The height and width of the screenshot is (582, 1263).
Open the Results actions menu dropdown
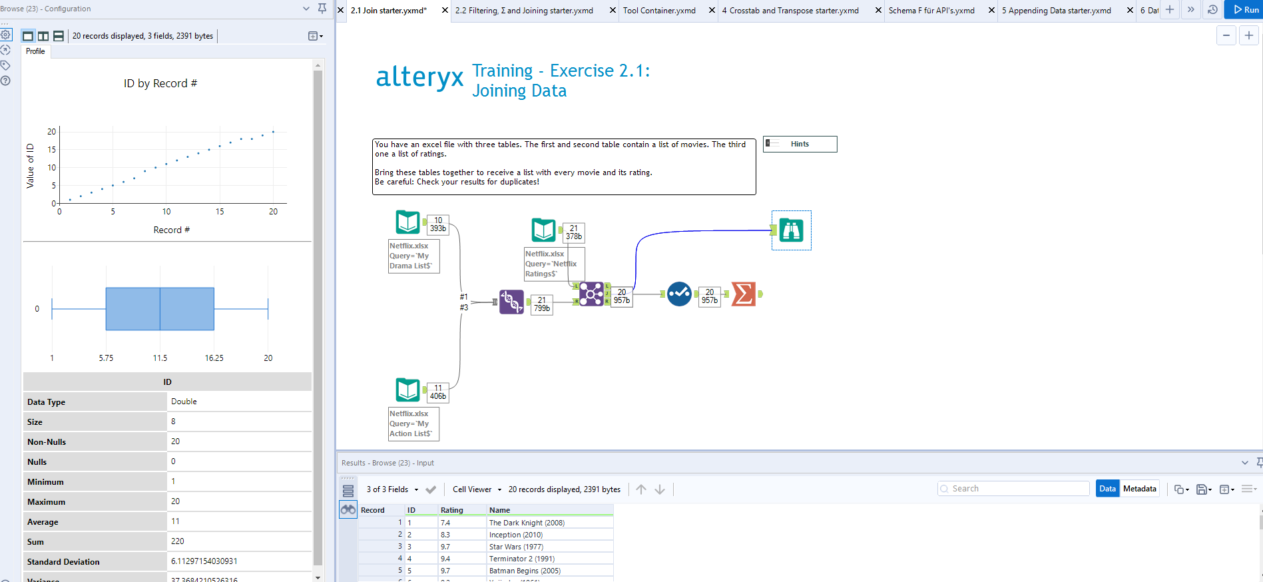coord(1249,489)
